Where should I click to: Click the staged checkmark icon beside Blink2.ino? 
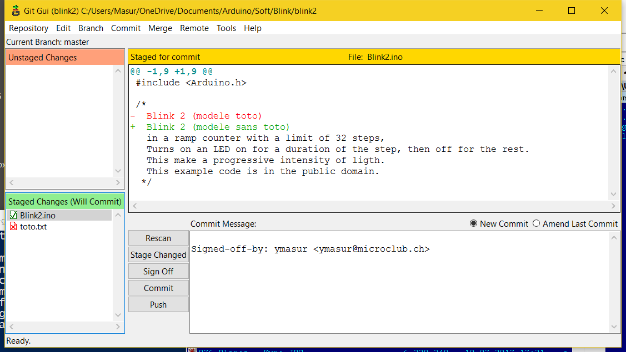(x=13, y=215)
